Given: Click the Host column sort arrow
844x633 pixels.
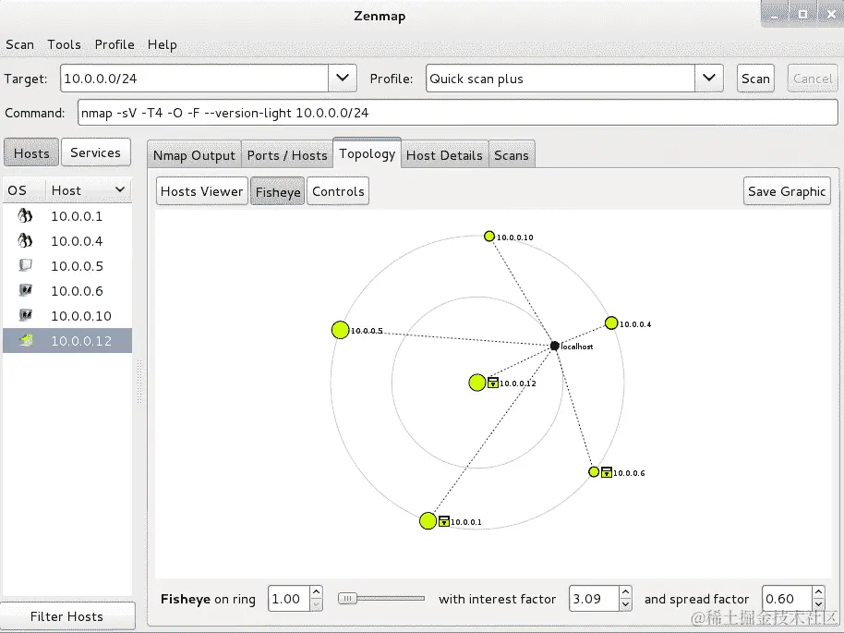Looking at the screenshot, I should point(120,189).
